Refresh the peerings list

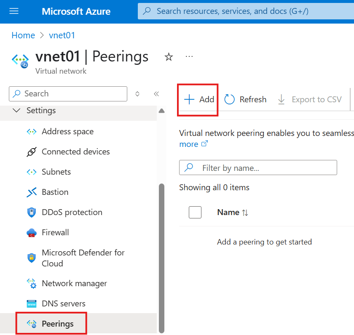(245, 99)
